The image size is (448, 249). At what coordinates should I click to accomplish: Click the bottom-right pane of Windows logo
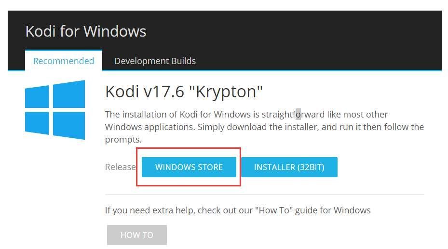coord(69,126)
